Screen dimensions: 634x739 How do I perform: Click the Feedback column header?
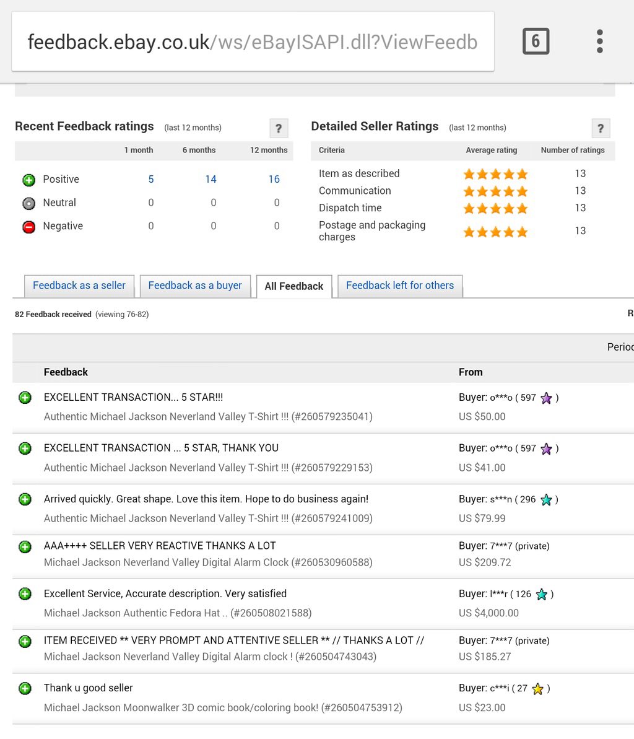(x=66, y=372)
